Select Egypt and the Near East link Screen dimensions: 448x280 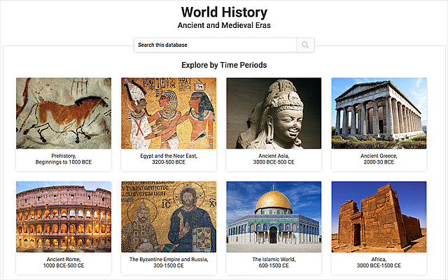pos(169,159)
